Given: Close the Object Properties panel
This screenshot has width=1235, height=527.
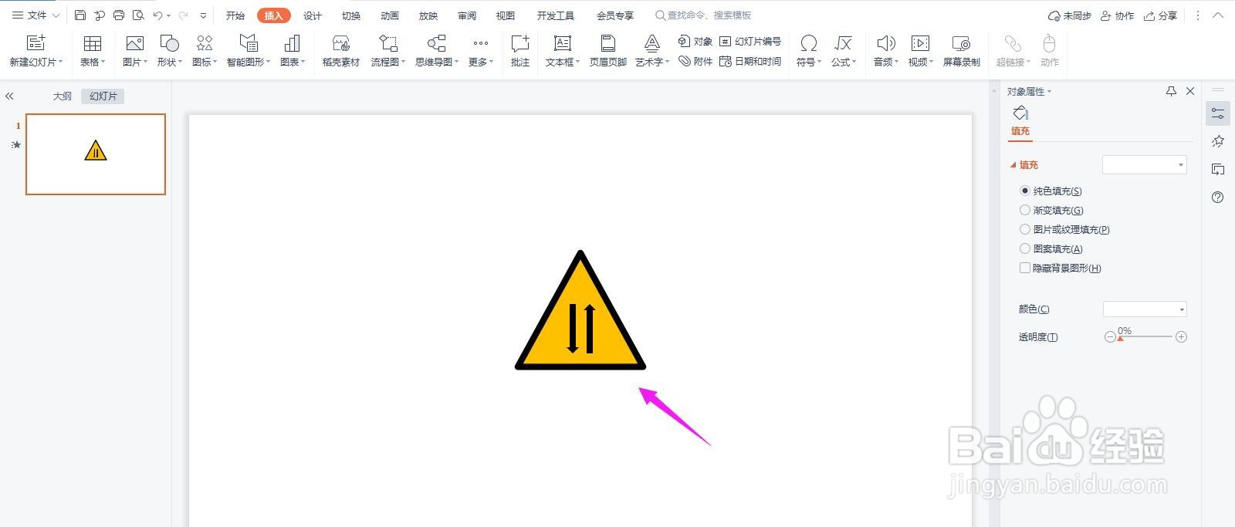Looking at the screenshot, I should click(x=1190, y=91).
